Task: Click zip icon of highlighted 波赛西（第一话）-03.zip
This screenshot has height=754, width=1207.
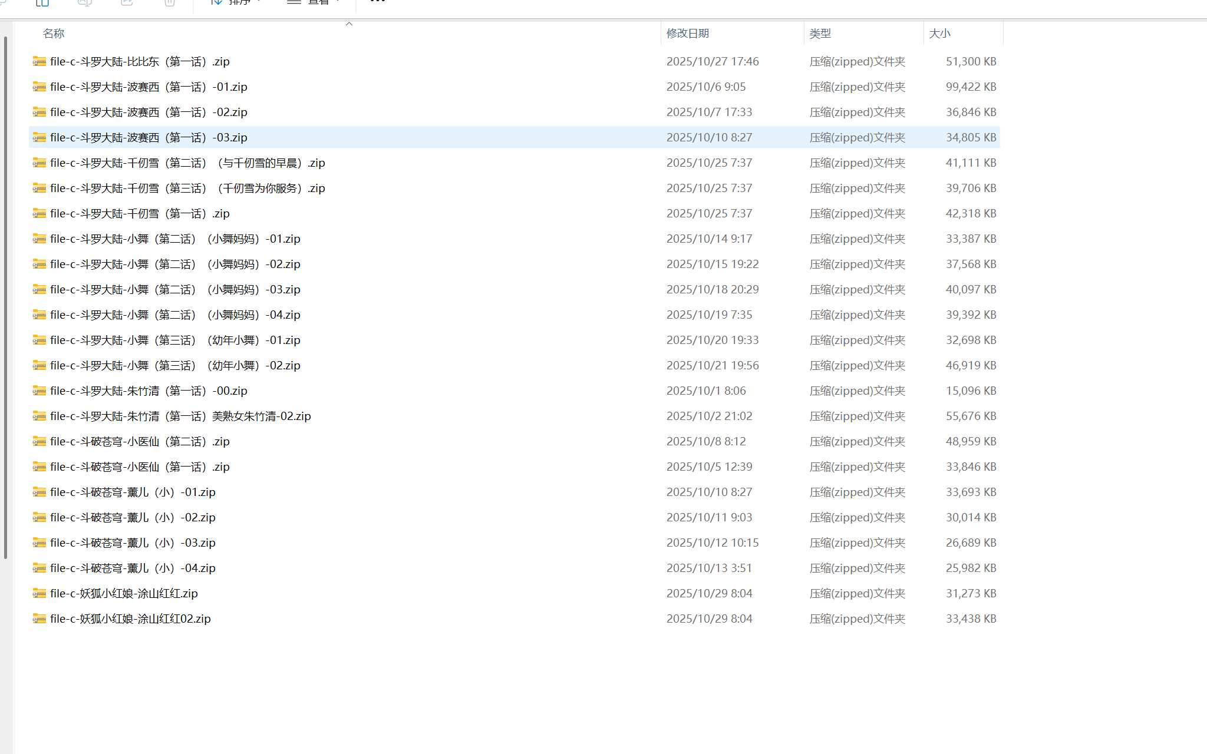Action: click(39, 137)
